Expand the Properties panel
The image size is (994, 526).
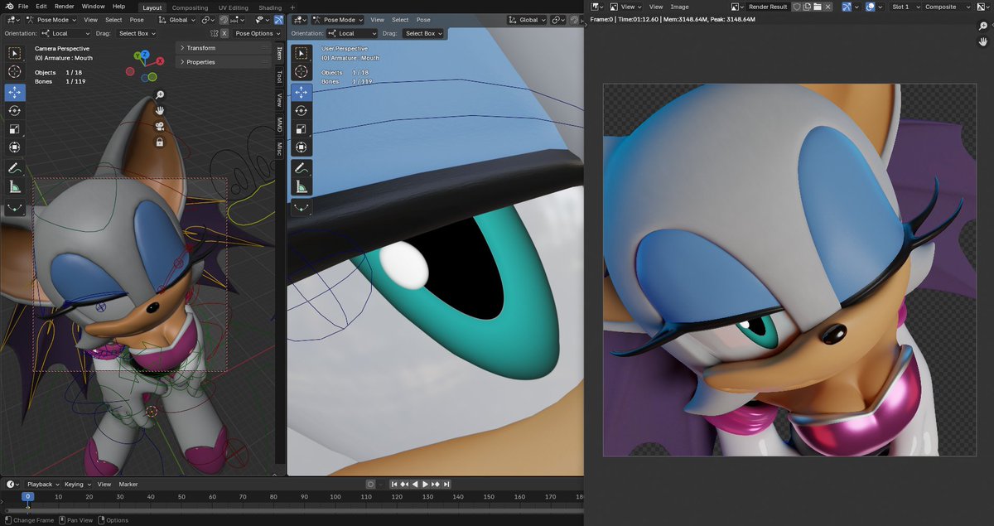pyautogui.click(x=222, y=62)
